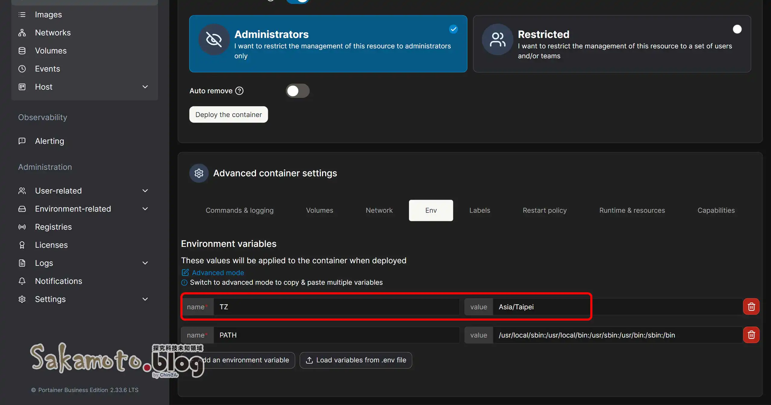Viewport: 771px width, 405px height.
Task: Click the Auto remove help icon
Action: click(x=239, y=91)
